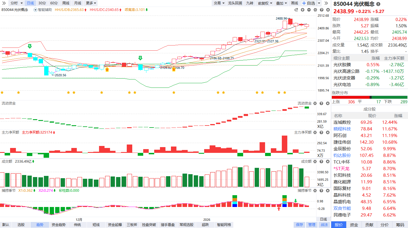Click the share arrow icon above chart
The width and height of the screenshot is (408, 228).
pyautogui.click(x=296, y=10)
